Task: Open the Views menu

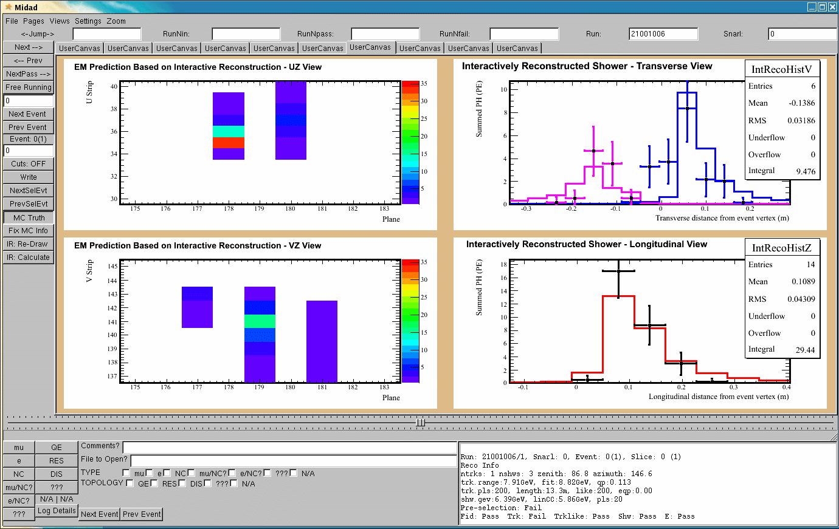Action: click(60, 21)
